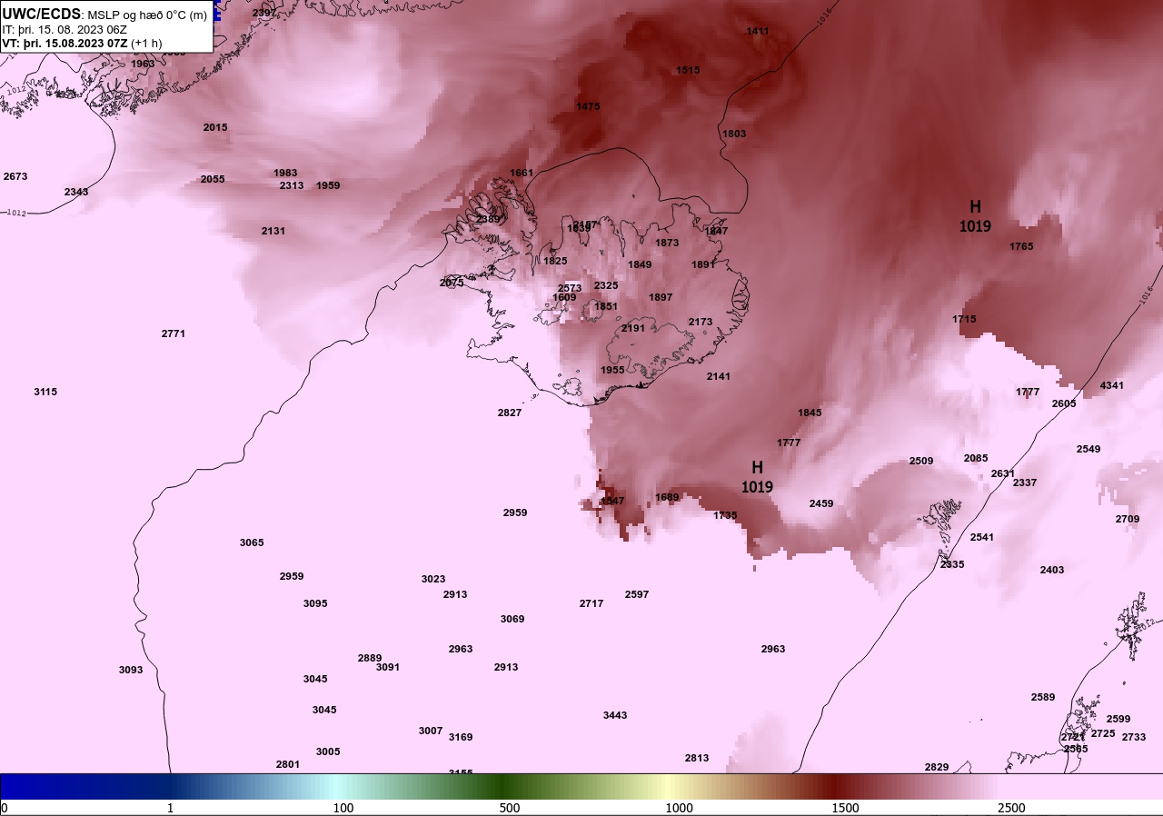Click the height value 1411

pyautogui.click(x=758, y=31)
